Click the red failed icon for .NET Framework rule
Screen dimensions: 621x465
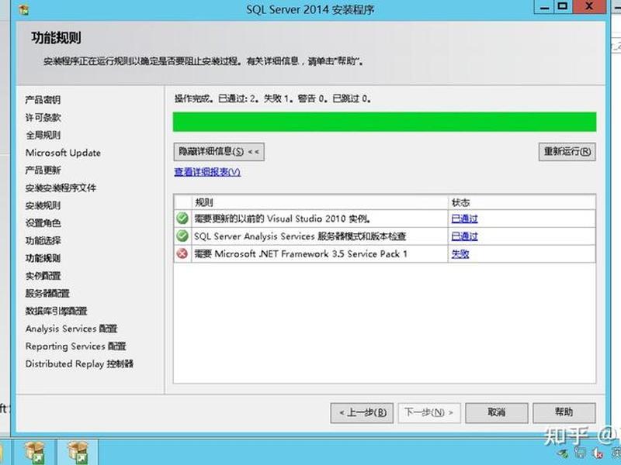pyautogui.click(x=182, y=253)
